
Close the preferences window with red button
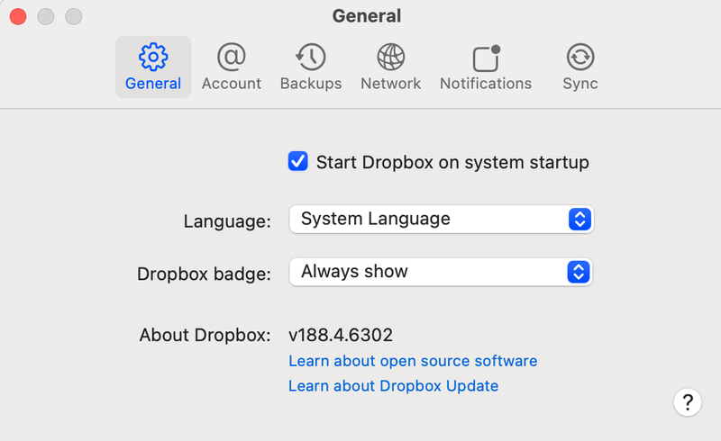pos(18,16)
